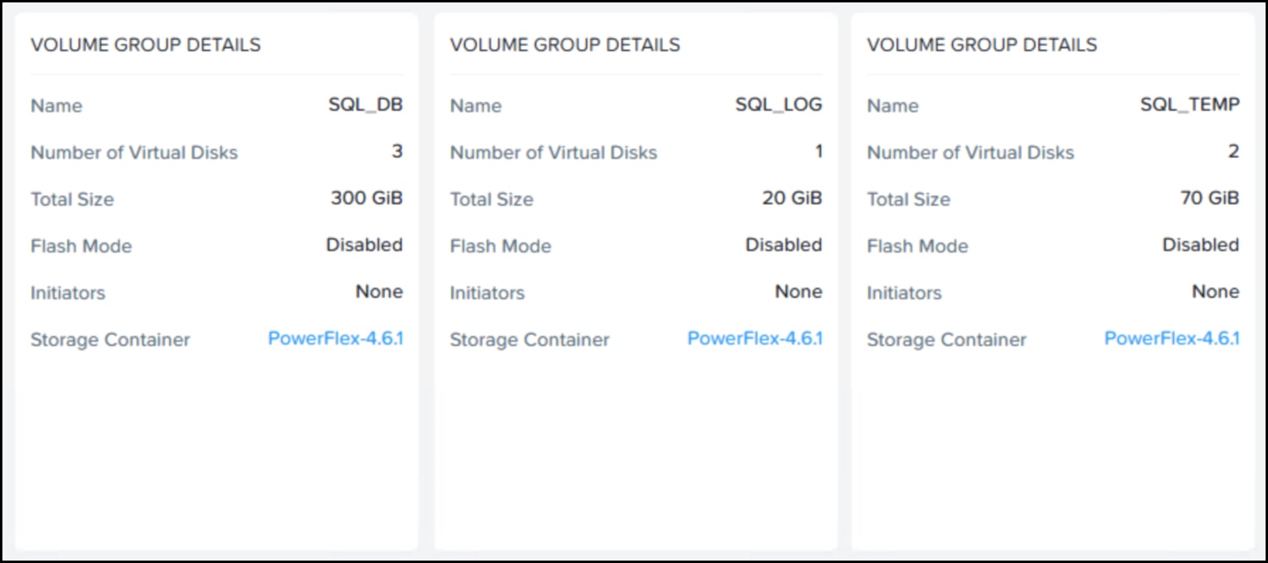
Task: Click virtual disks count 1 in SQL_LOG card
Action: pos(819,151)
